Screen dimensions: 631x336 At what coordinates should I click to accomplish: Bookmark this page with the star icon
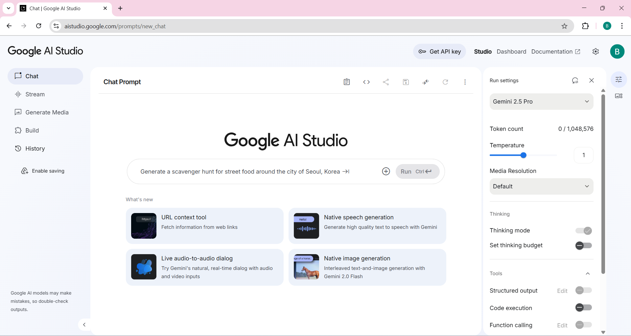(564, 26)
